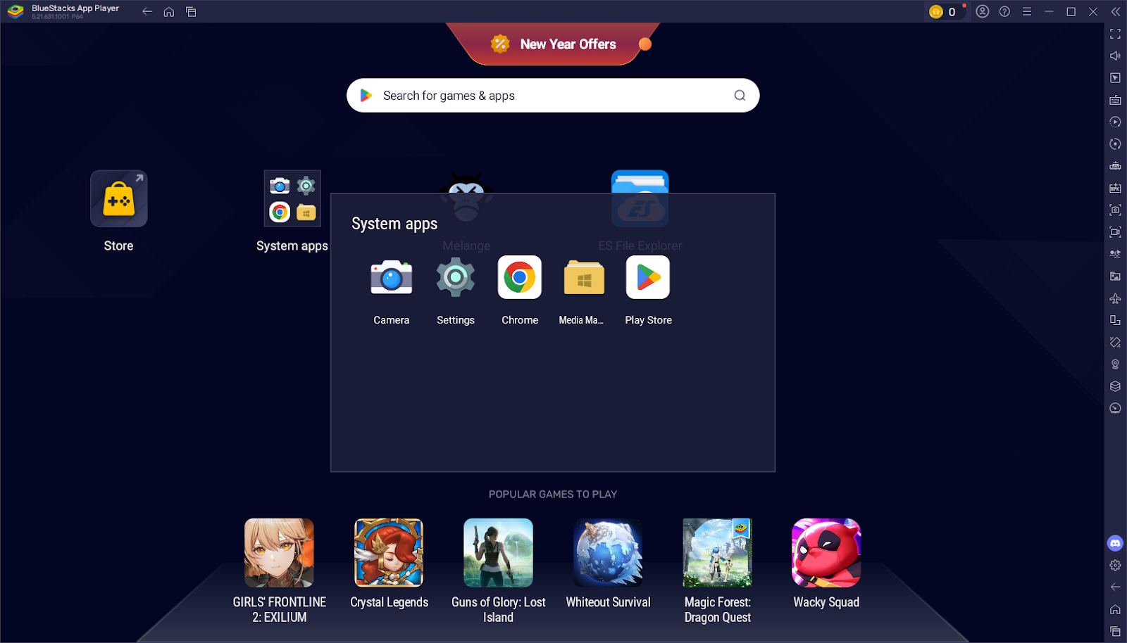
Task: Click the sync rotation circle icon in sidebar
Action: point(1115,144)
